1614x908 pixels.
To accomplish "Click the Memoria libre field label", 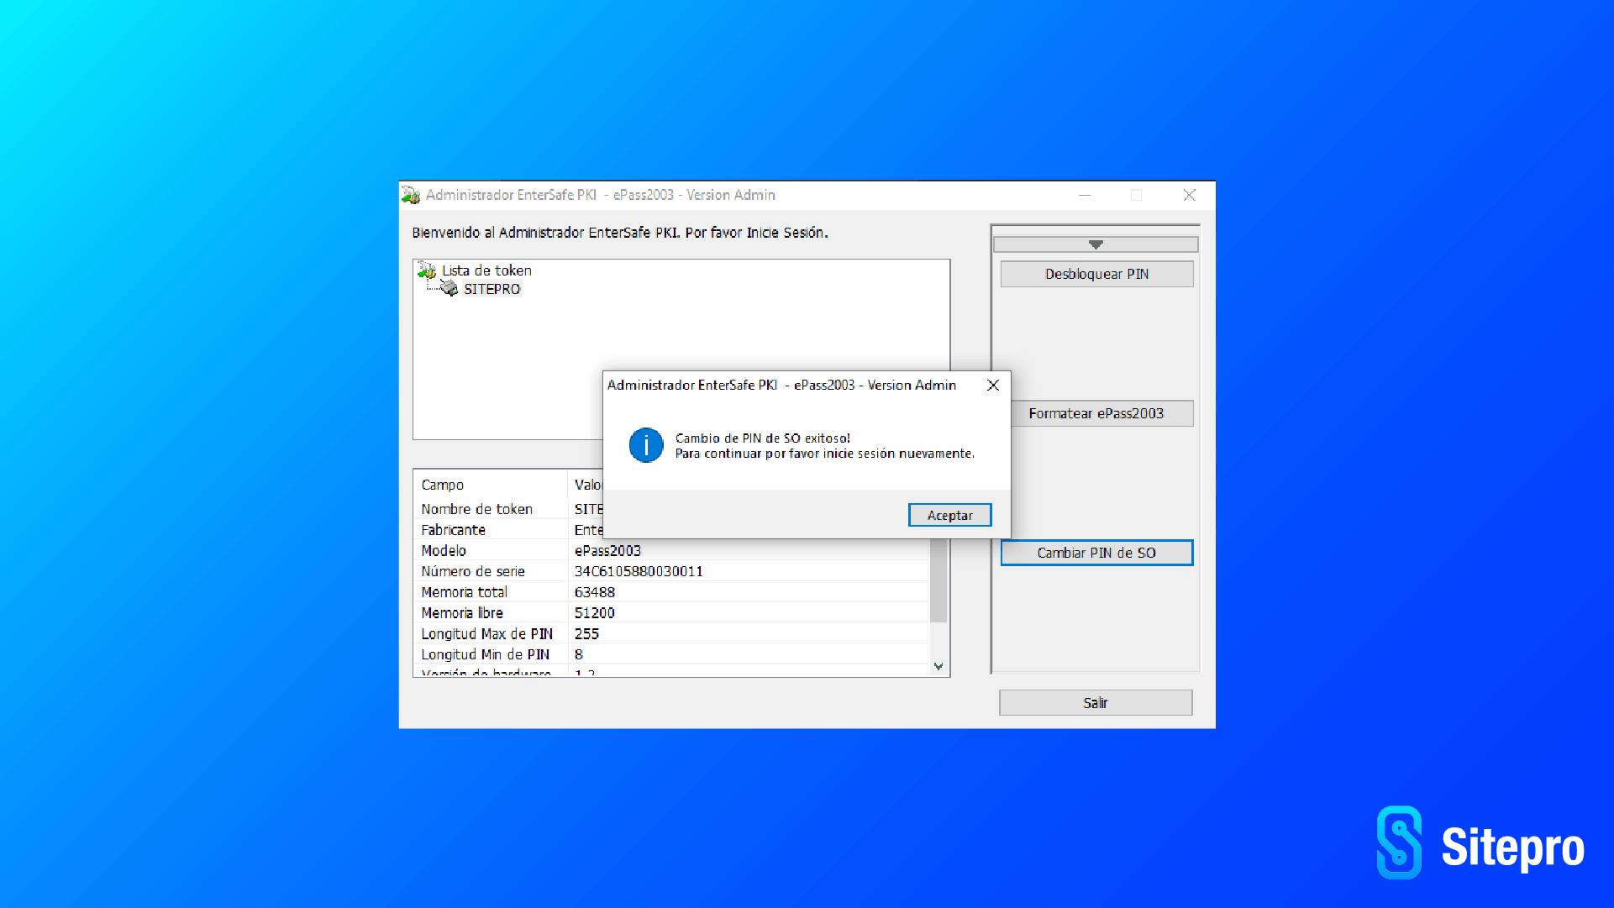I will [x=462, y=613].
